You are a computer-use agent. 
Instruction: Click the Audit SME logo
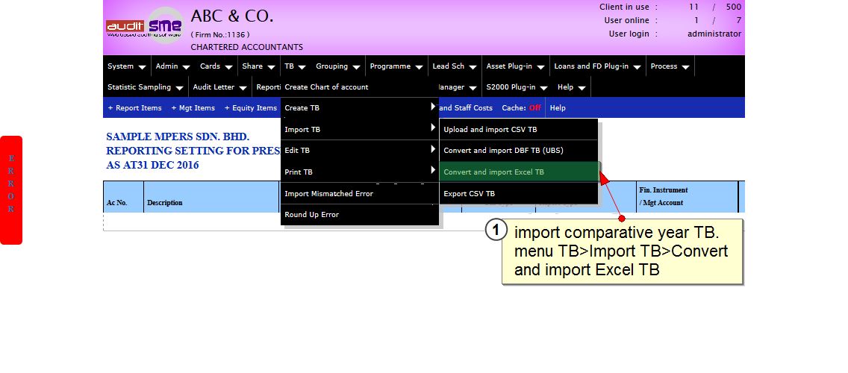pyautogui.click(x=144, y=26)
